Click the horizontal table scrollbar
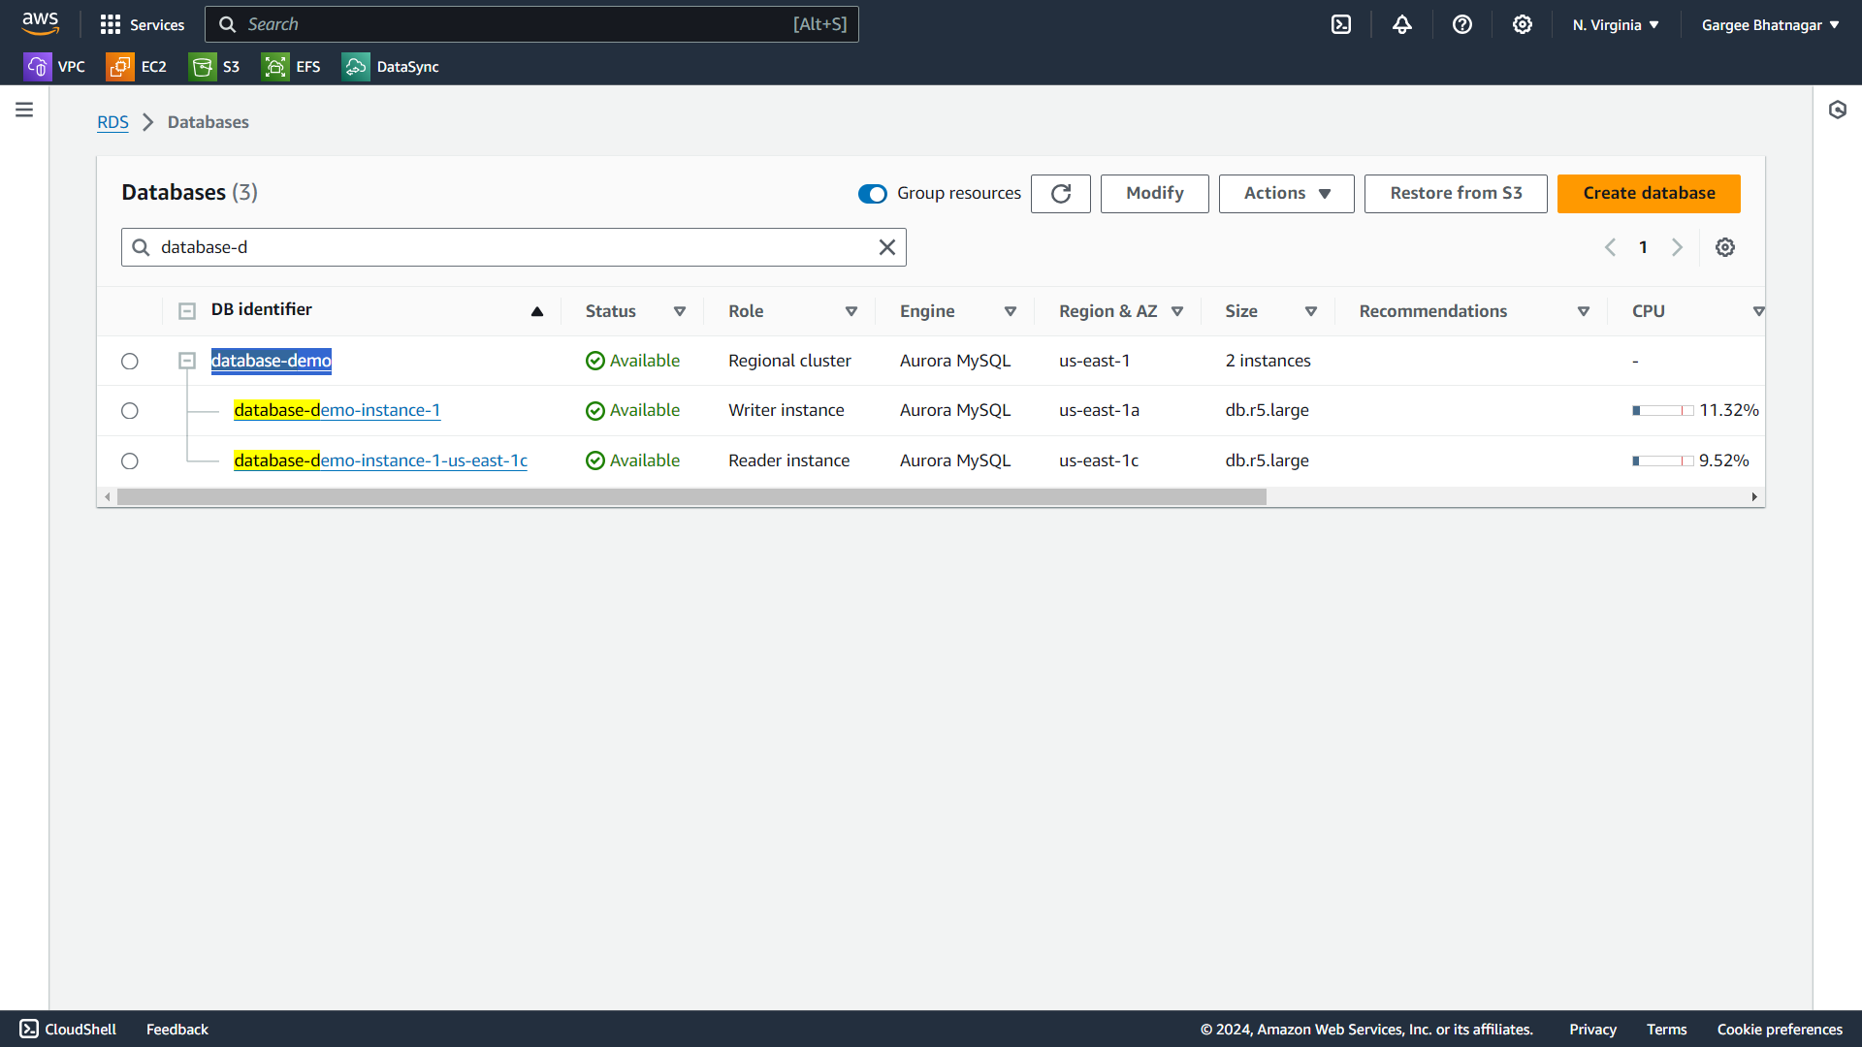 click(x=690, y=497)
